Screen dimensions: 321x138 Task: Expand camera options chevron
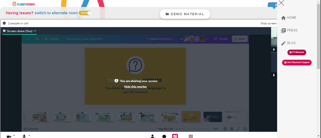(14, 135)
